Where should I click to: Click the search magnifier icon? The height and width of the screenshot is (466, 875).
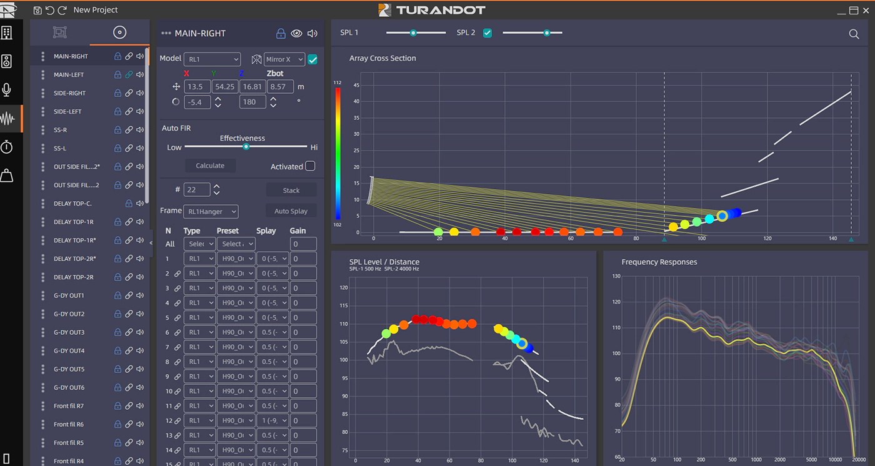click(x=854, y=34)
